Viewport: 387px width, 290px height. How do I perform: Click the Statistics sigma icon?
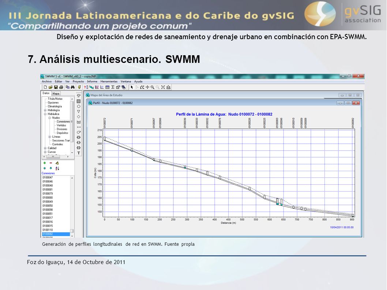113,87
